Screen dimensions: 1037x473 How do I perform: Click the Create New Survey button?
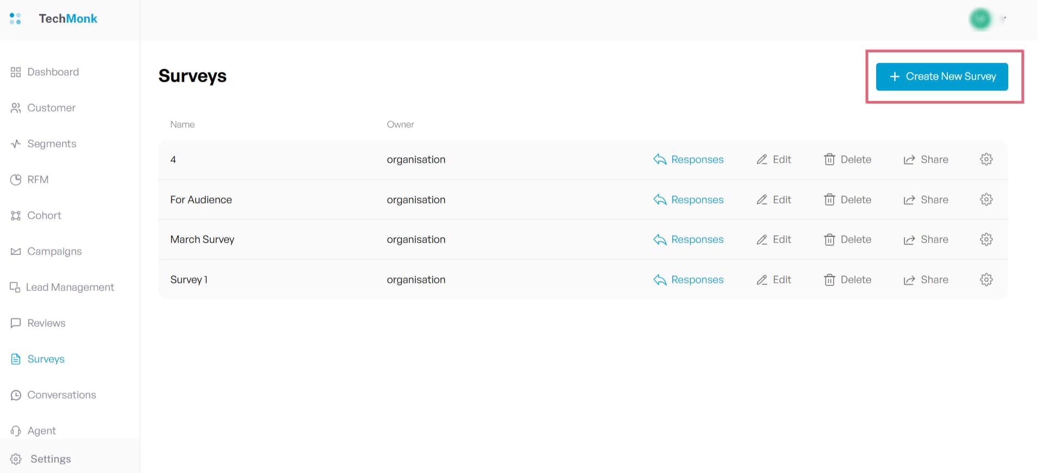click(x=942, y=77)
